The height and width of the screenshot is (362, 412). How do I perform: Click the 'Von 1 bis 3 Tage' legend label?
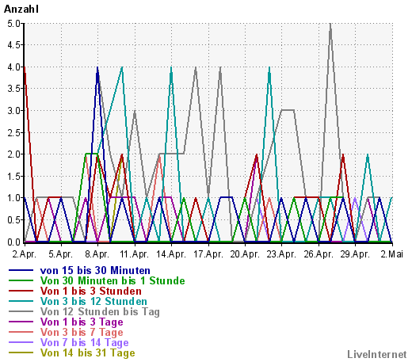pos(82,322)
